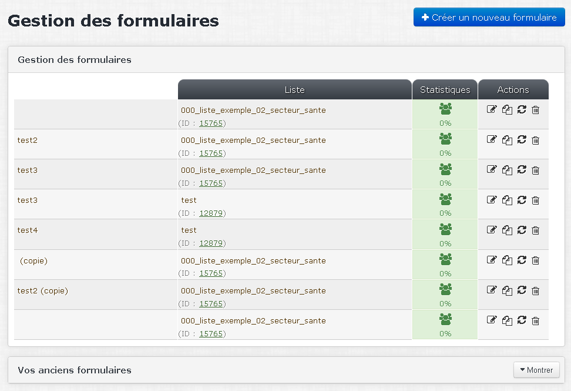
Task: Click statistics people icon for test4 row
Action: point(445,229)
